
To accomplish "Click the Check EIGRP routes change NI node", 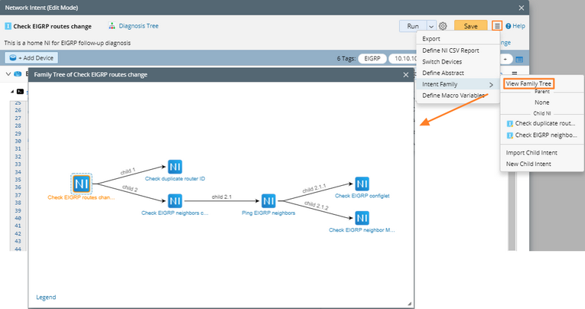I will [81, 184].
